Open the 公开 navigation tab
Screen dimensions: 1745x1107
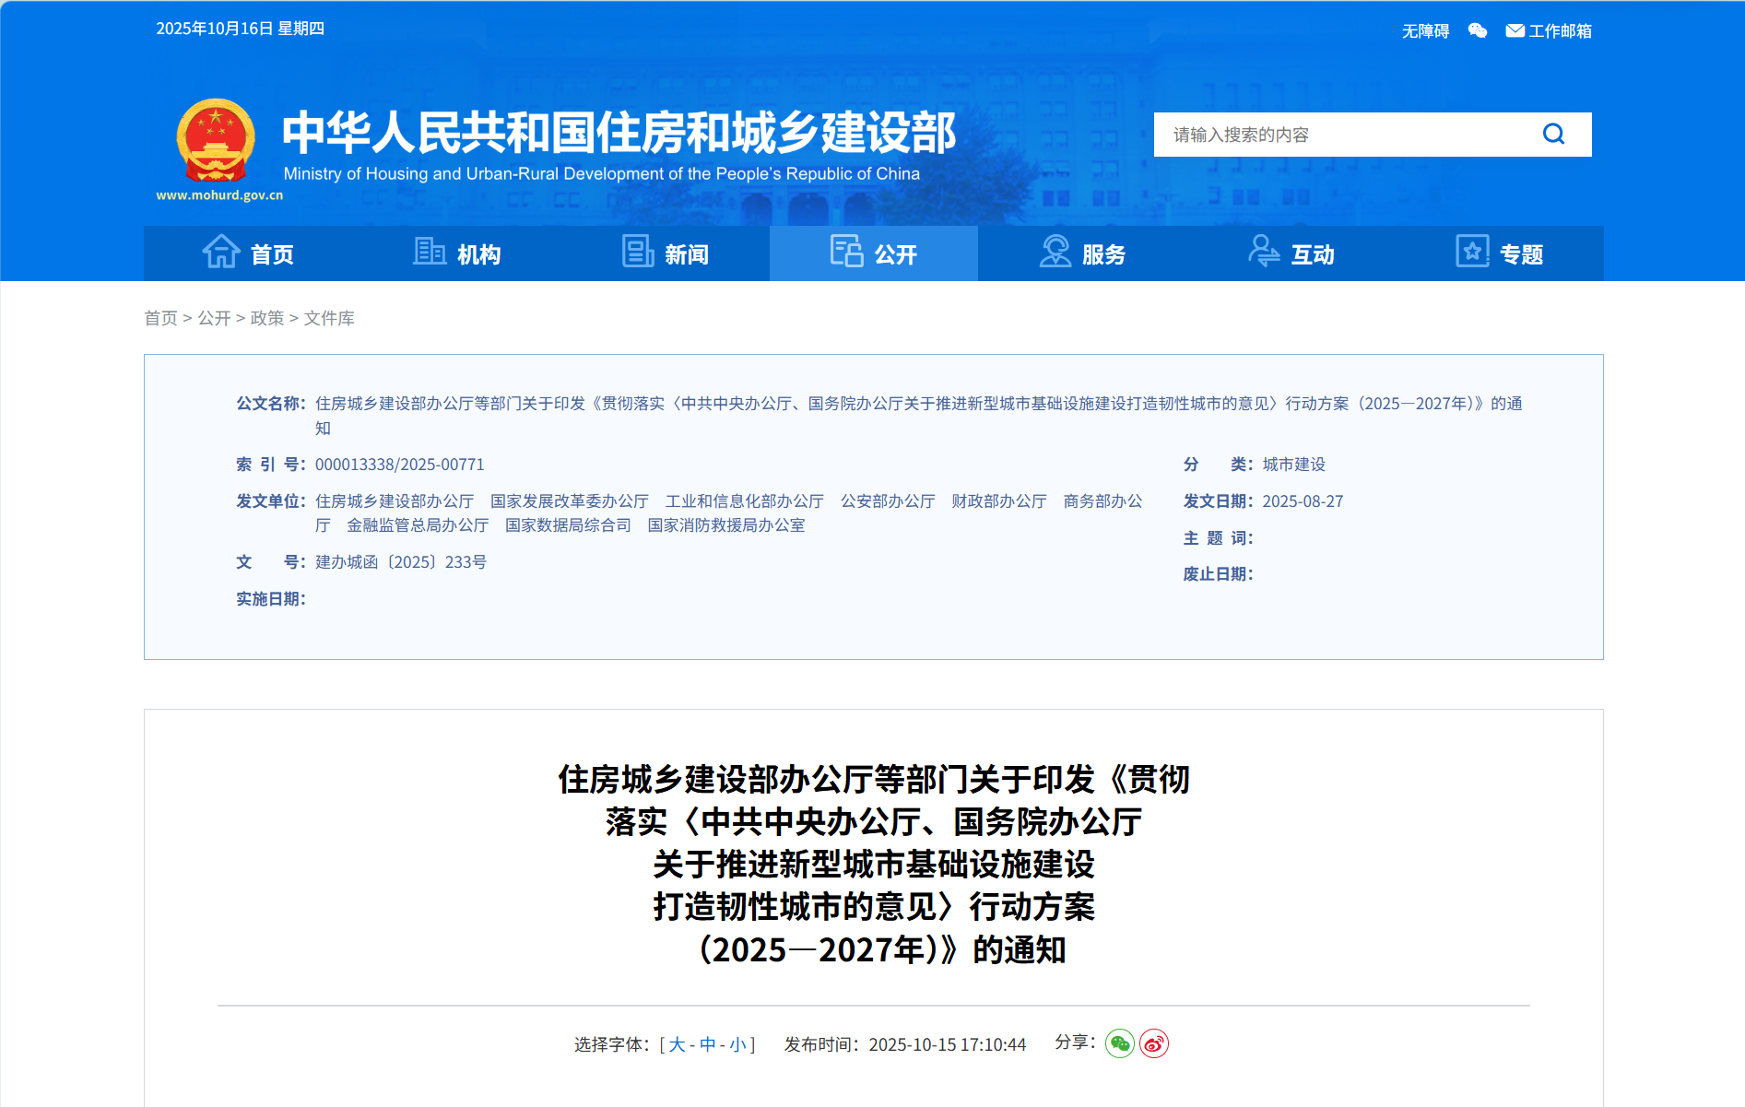pos(873,253)
